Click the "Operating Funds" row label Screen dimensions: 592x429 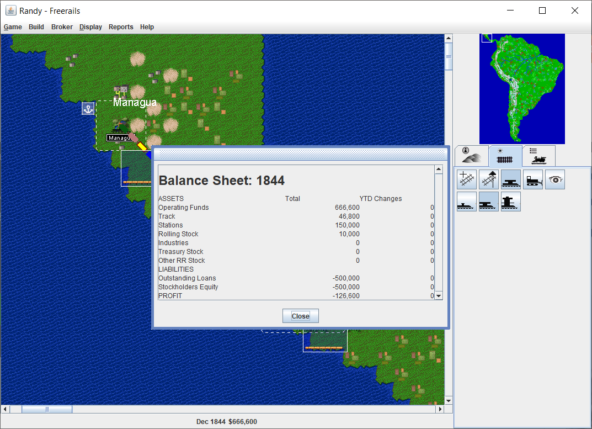(x=184, y=208)
